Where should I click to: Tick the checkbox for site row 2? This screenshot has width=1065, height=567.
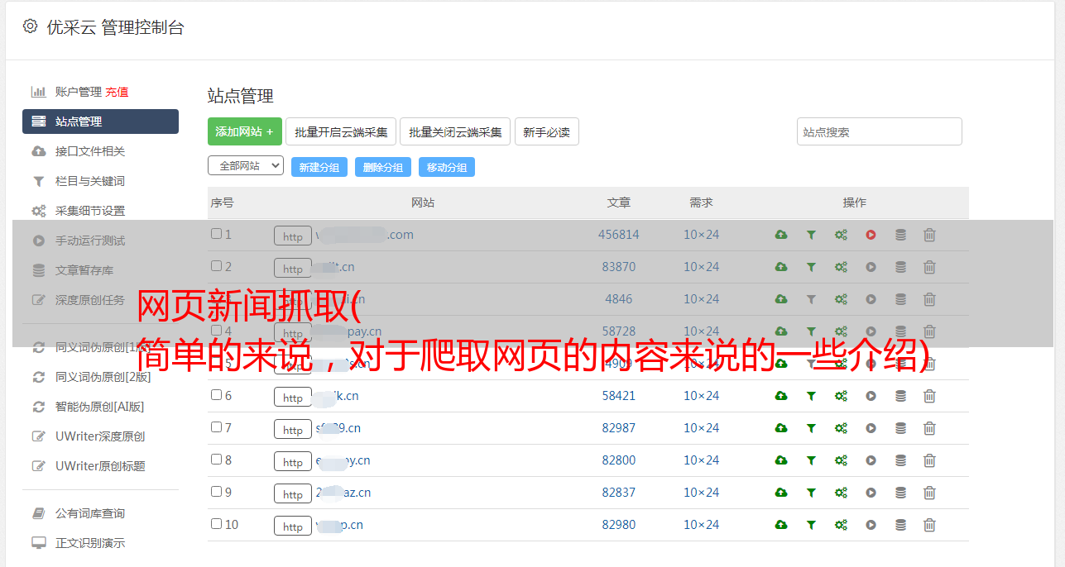[x=216, y=266]
